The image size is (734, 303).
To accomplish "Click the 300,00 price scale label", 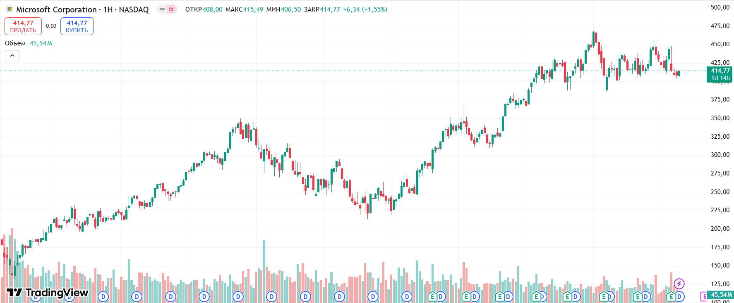I will (720, 154).
